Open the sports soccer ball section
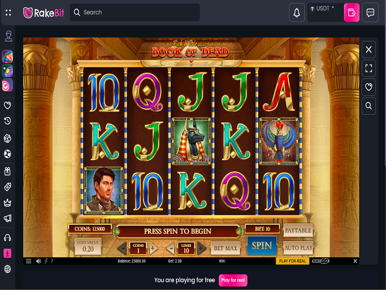The width and height of the screenshot is (386, 290). 7,154
